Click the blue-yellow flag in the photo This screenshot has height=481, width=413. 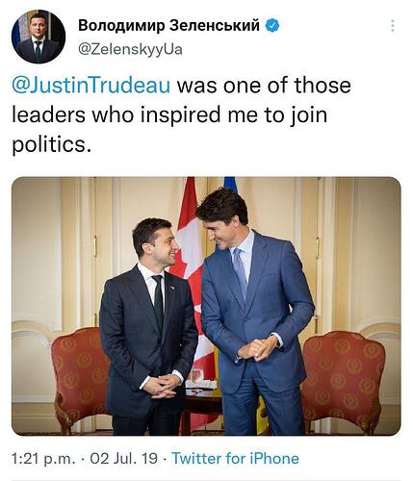point(230,184)
